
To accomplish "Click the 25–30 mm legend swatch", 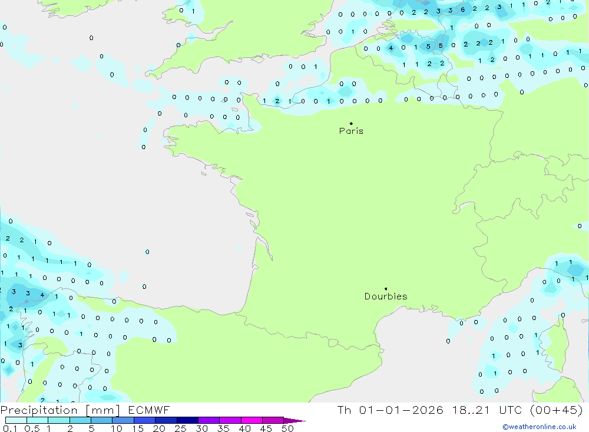I will [x=187, y=420].
